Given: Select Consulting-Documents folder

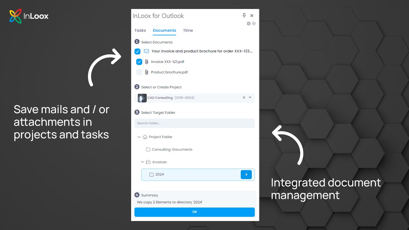Looking at the screenshot, I should click(172, 149).
